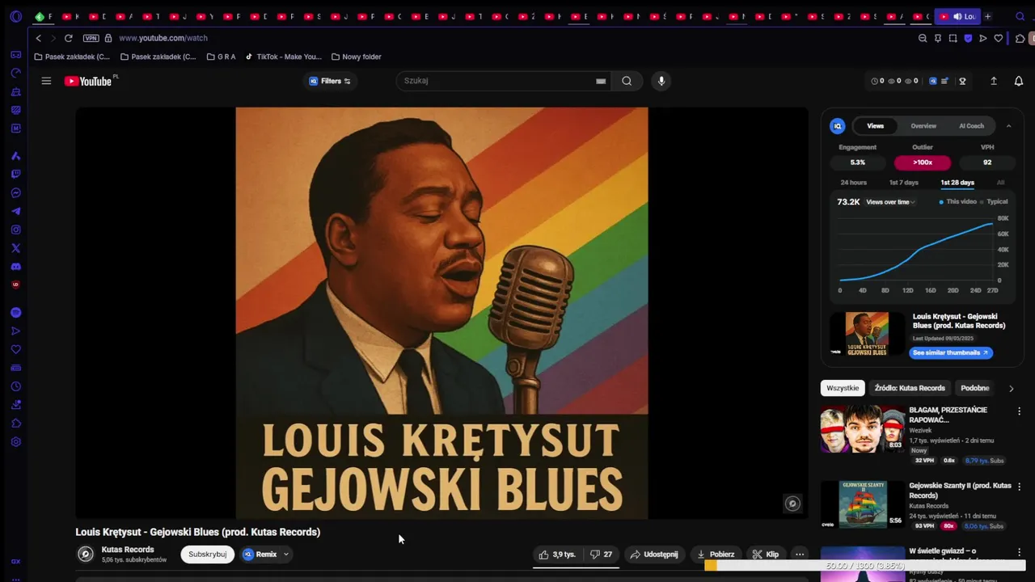Open the 'Nowy folder' bookmarks folder
This screenshot has height=582, width=1035.
(357, 57)
